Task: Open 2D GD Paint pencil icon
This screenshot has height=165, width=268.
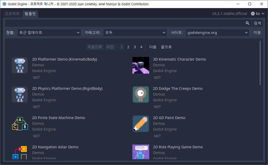Action: tap(141, 124)
